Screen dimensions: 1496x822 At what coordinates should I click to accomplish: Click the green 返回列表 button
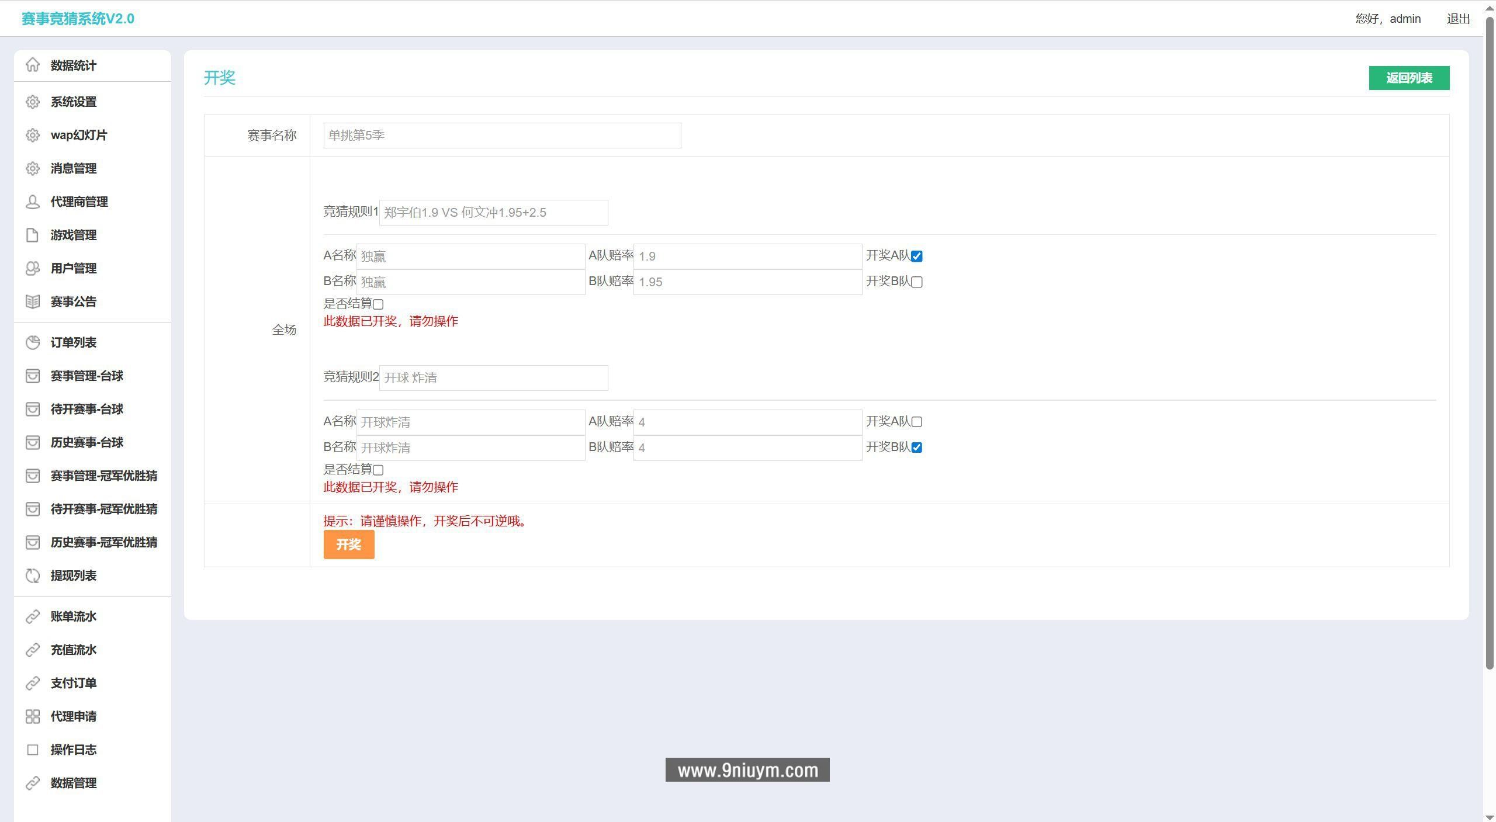point(1409,78)
